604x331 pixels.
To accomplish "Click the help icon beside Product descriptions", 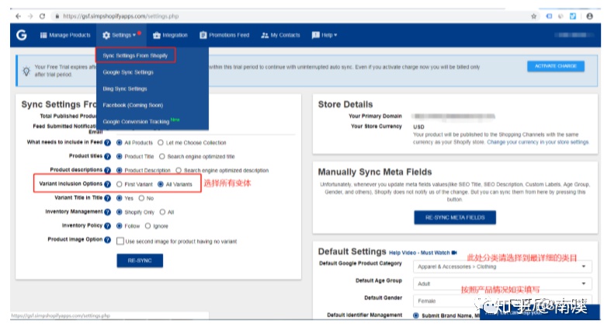I will (x=107, y=170).
